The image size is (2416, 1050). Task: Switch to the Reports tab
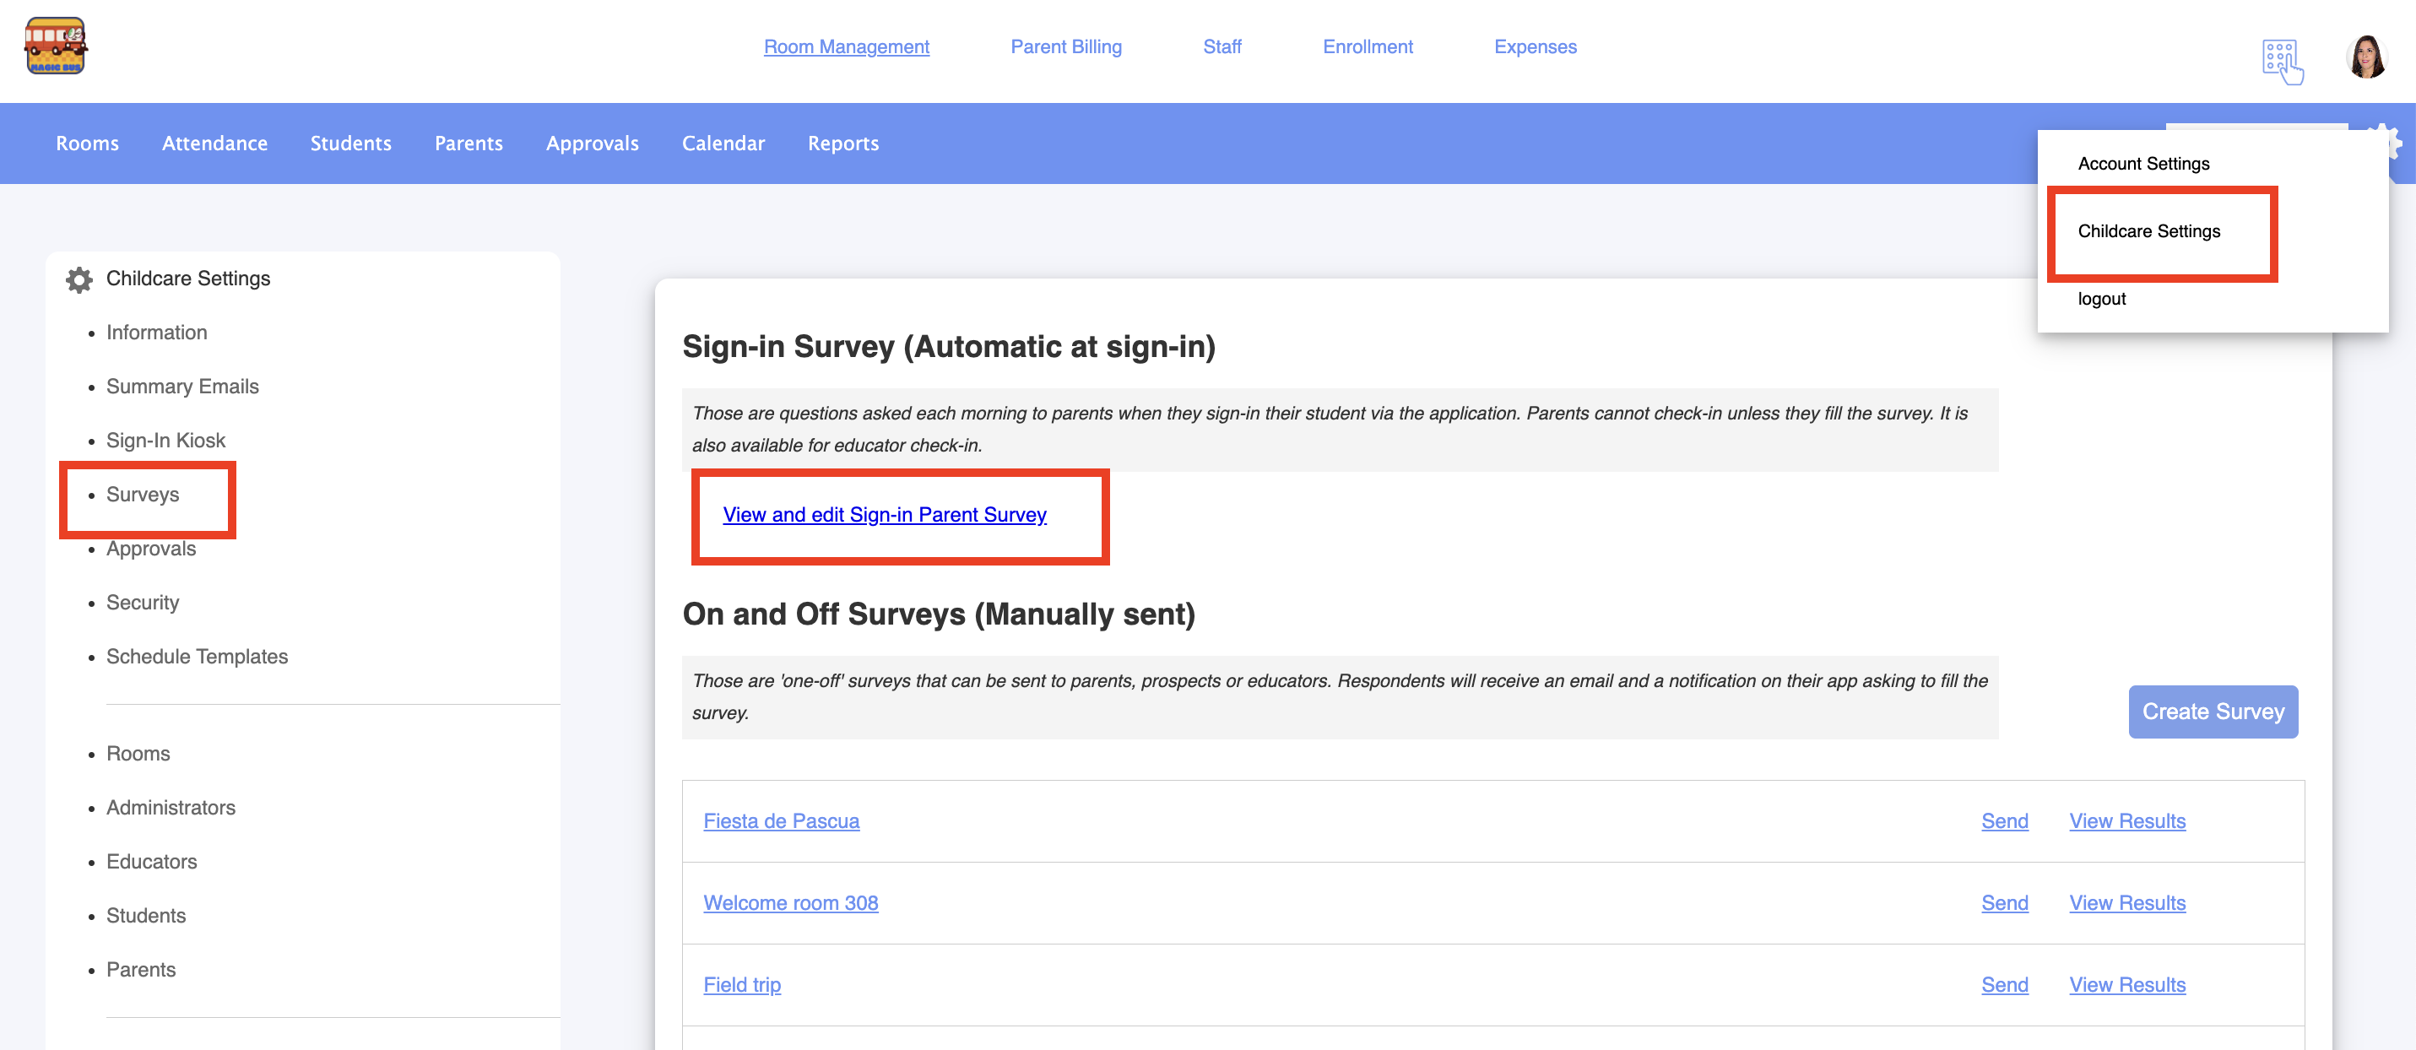tap(842, 143)
